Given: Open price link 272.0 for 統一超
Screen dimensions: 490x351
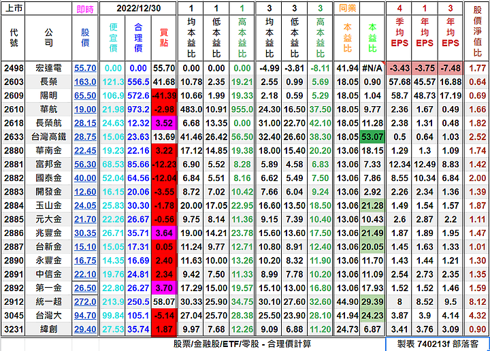Looking at the screenshot, I should pyautogui.click(x=85, y=301).
